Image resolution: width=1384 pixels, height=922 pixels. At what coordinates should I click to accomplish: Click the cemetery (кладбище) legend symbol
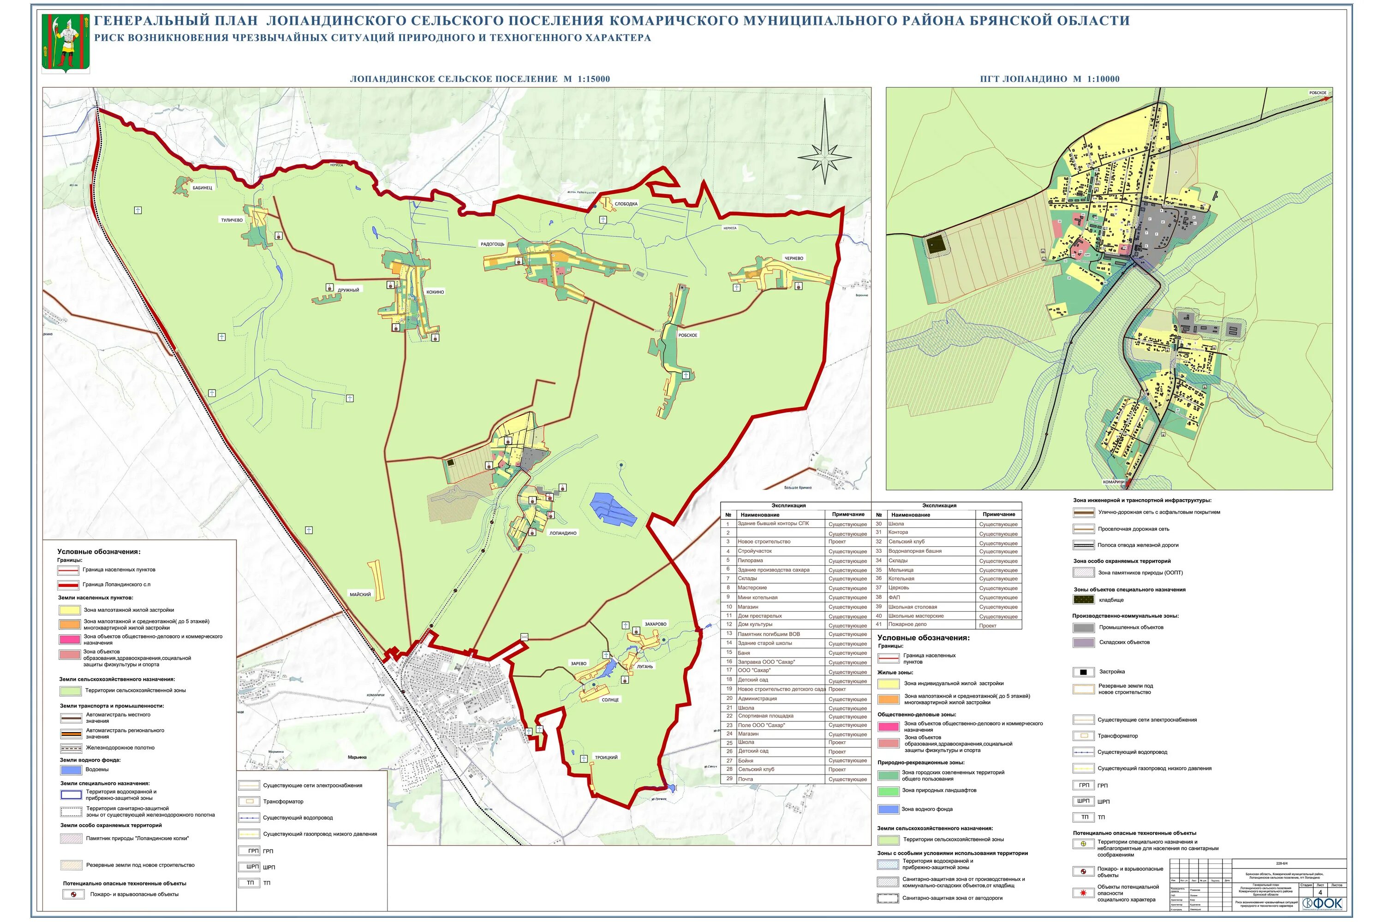(x=1083, y=600)
